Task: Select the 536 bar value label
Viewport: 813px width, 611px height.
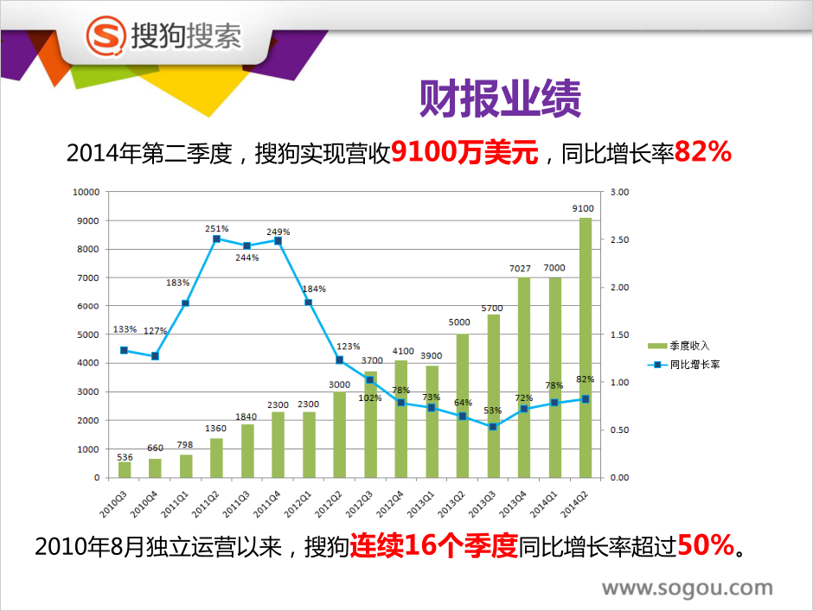Action: pyautogui.click(x=125, y=457)
